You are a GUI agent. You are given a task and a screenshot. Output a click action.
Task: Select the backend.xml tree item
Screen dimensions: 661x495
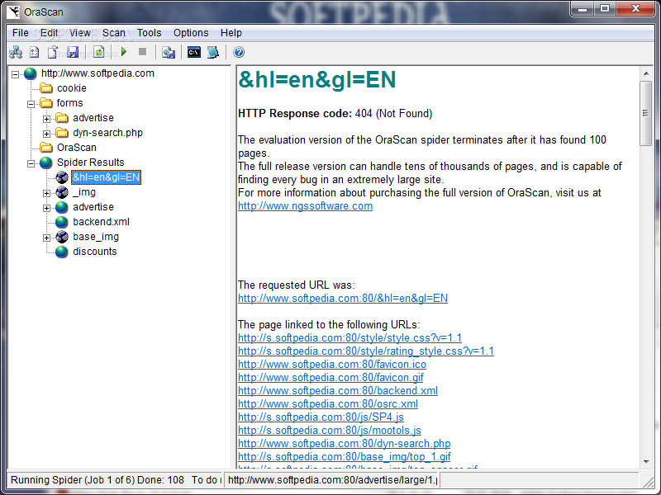(101, 222)
